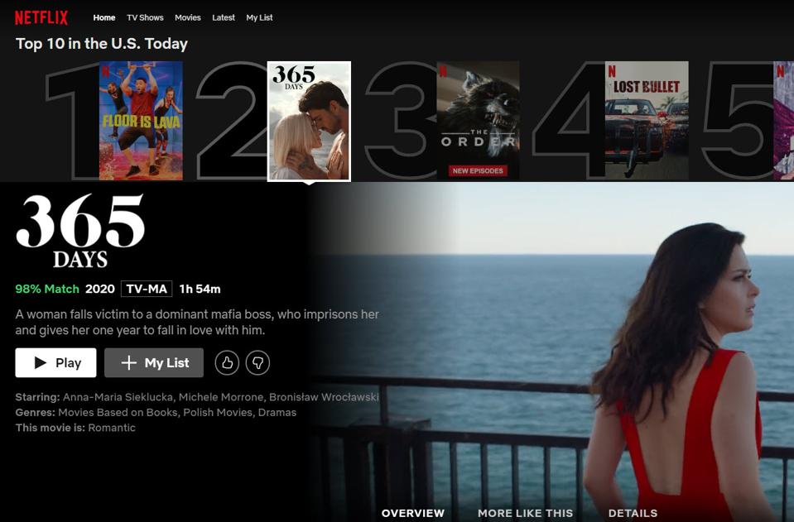794x522 pixels.
Task: Click the 98% Match label
Action: [47, 289]
